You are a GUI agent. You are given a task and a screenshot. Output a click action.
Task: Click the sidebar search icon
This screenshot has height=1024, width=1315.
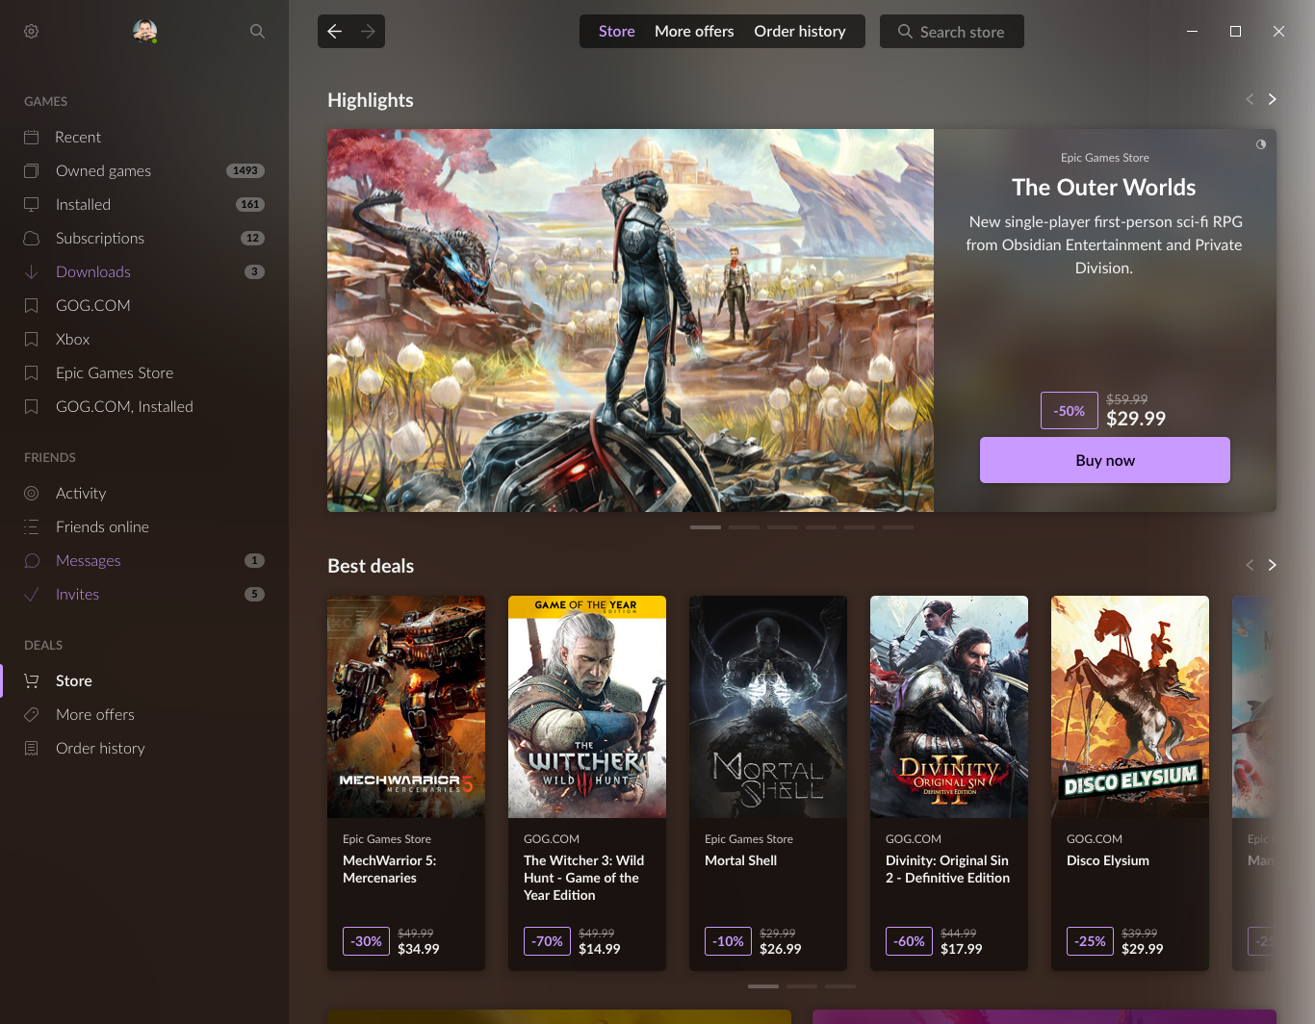(x=257, y=31)
